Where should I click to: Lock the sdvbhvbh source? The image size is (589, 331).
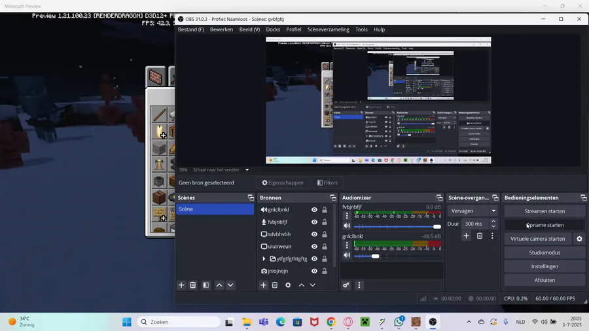click(x=325, y=234)
